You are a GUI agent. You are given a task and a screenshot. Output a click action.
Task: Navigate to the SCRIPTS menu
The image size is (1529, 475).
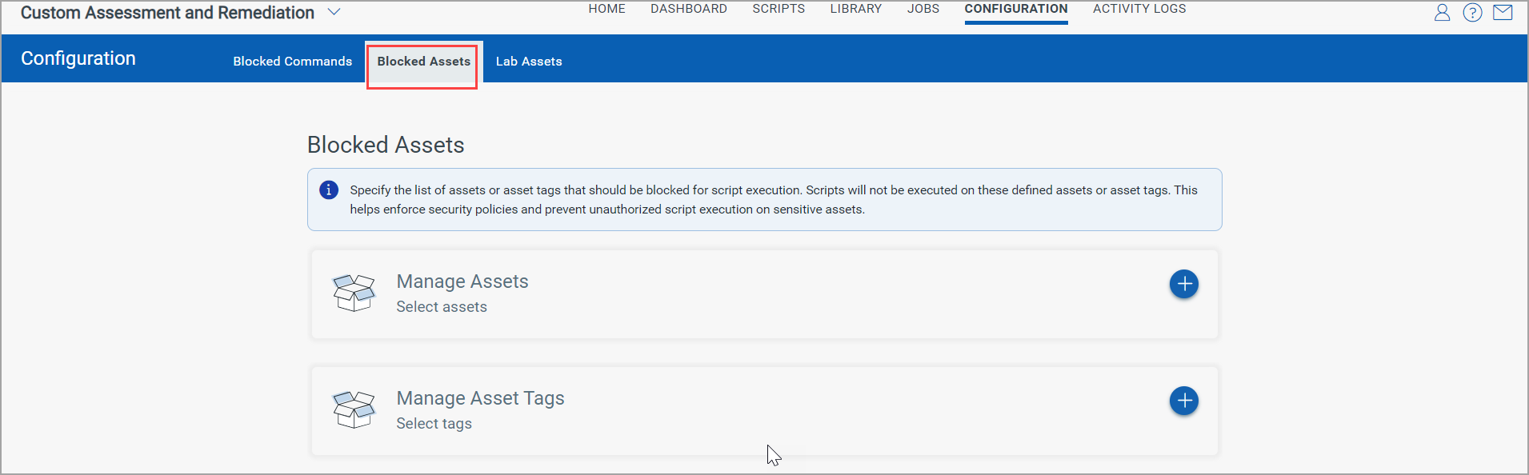(x=778, y=9)
